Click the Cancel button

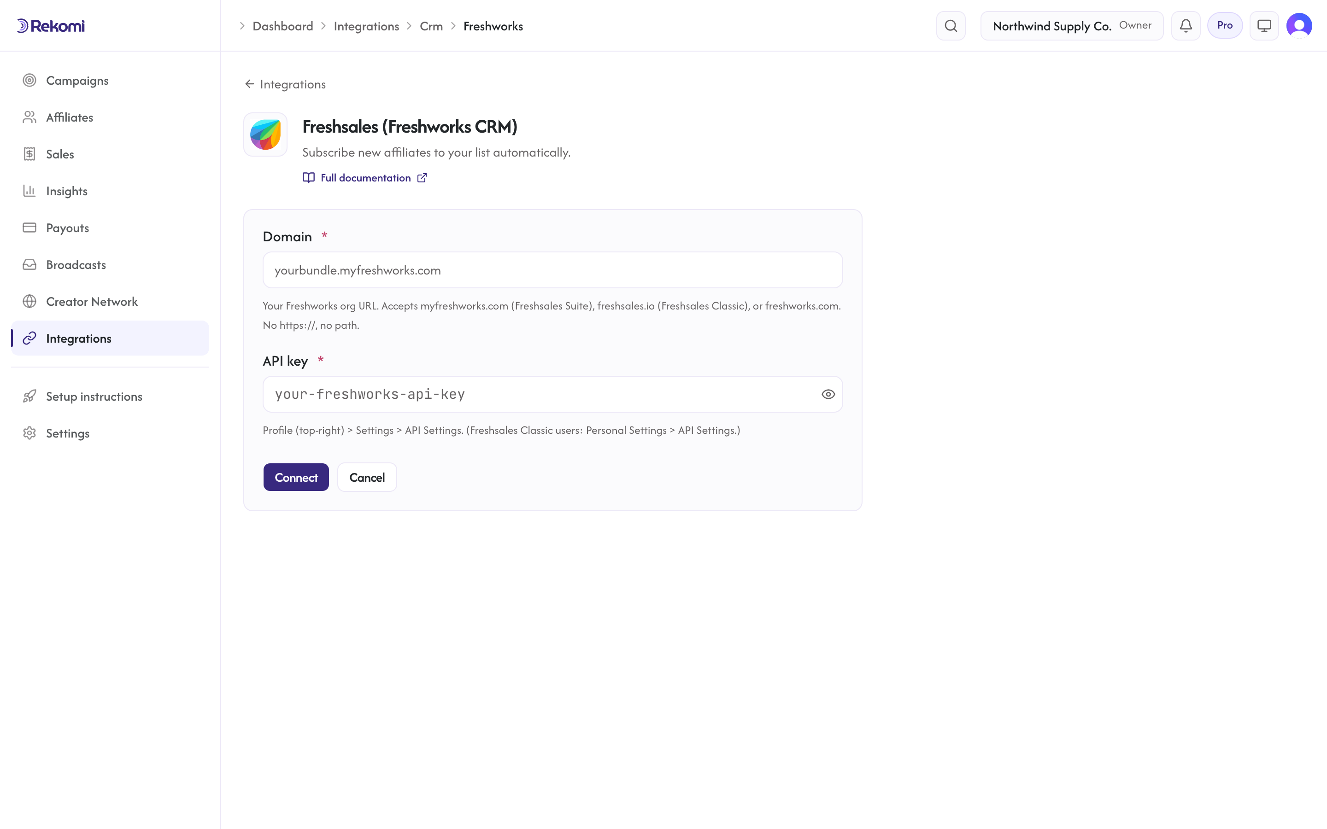(367, 477)
